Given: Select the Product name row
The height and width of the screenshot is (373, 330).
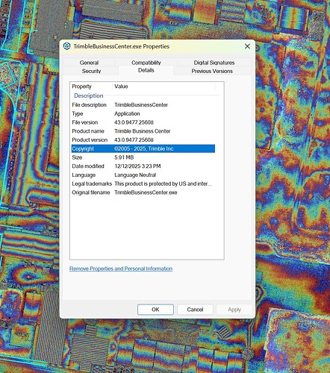Looking at the screenshot, I should click(x=143, y=131).
